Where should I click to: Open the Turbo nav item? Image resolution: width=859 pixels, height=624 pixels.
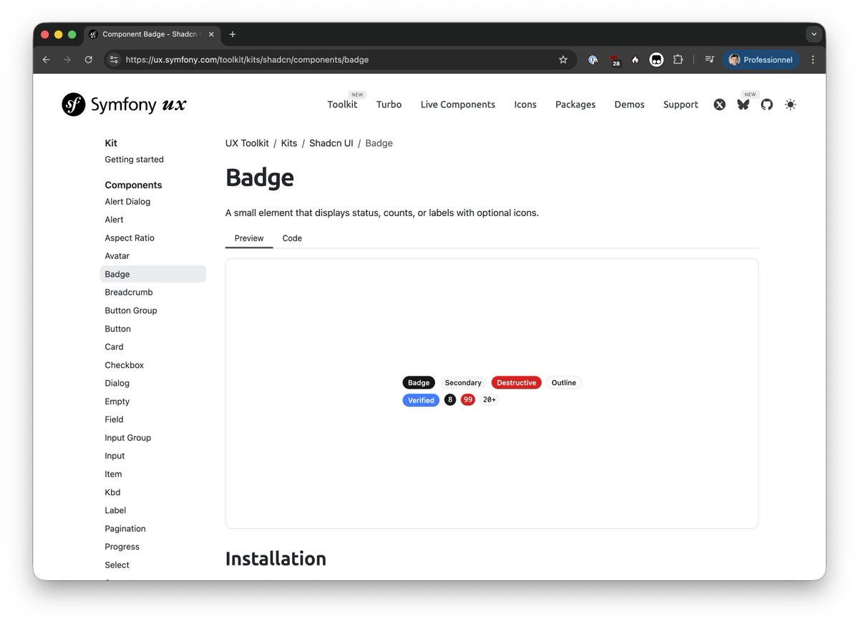click(389, 104)
